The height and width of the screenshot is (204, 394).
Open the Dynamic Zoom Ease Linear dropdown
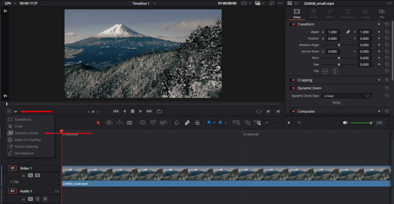coord(346,96)
